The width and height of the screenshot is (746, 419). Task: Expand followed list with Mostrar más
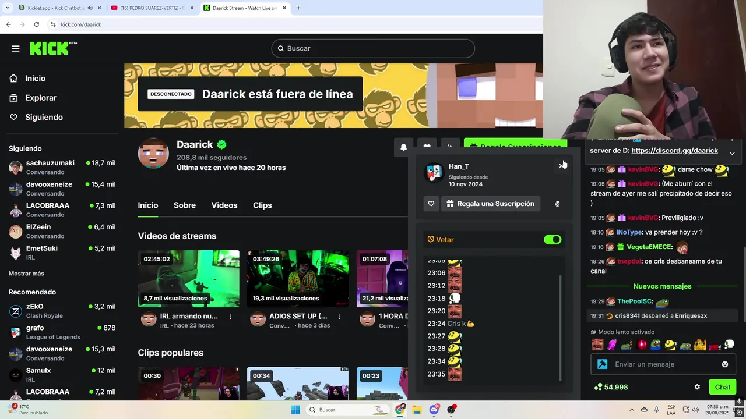26,274
